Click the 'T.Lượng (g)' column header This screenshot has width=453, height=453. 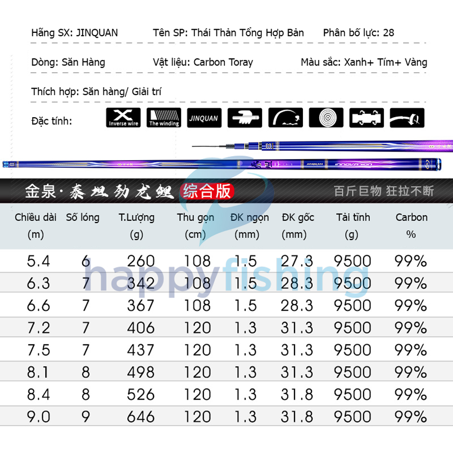(x=136, y=226)
